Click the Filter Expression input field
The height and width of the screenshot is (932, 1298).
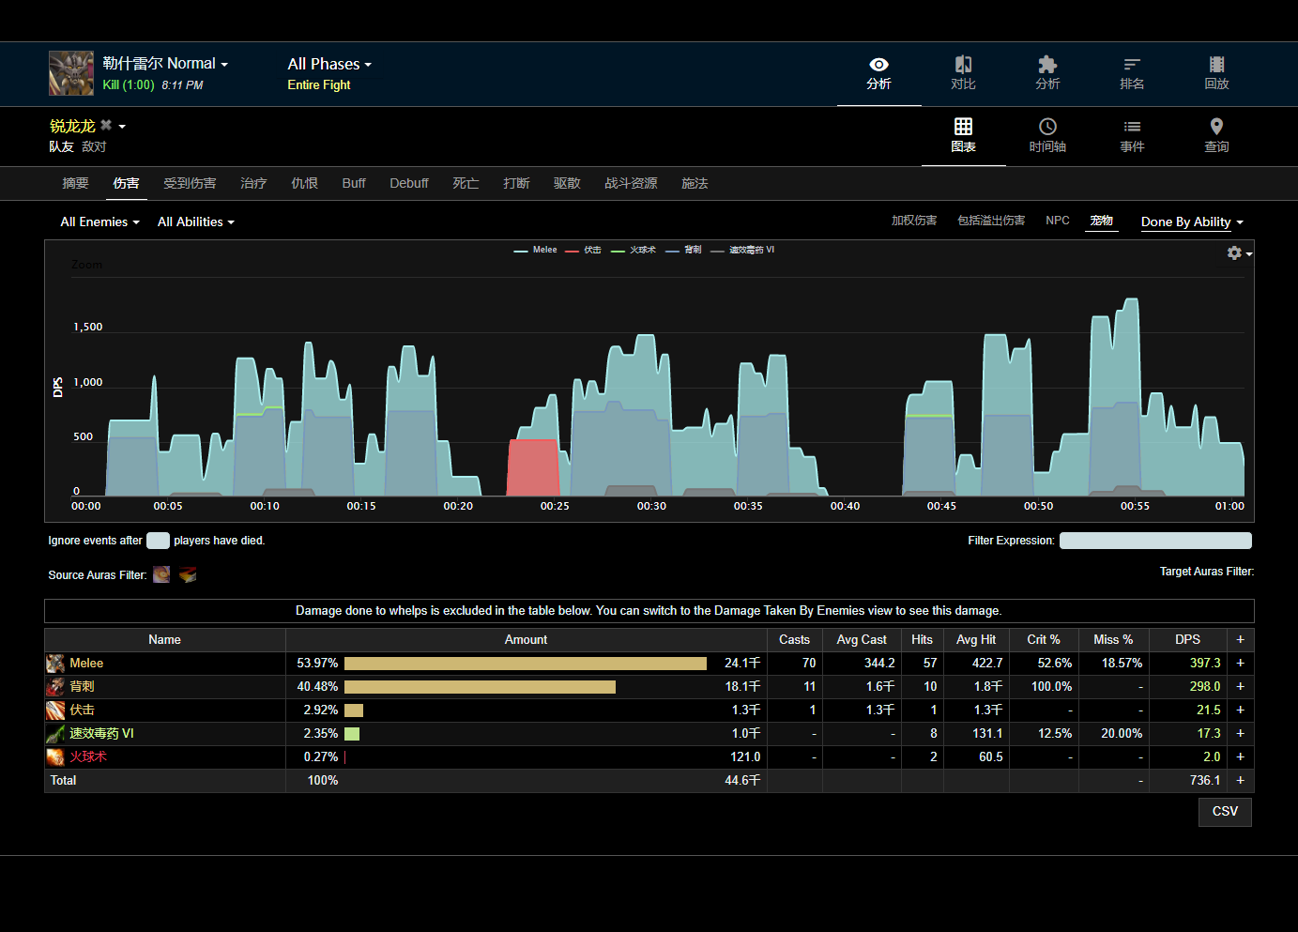[1154, 541]
